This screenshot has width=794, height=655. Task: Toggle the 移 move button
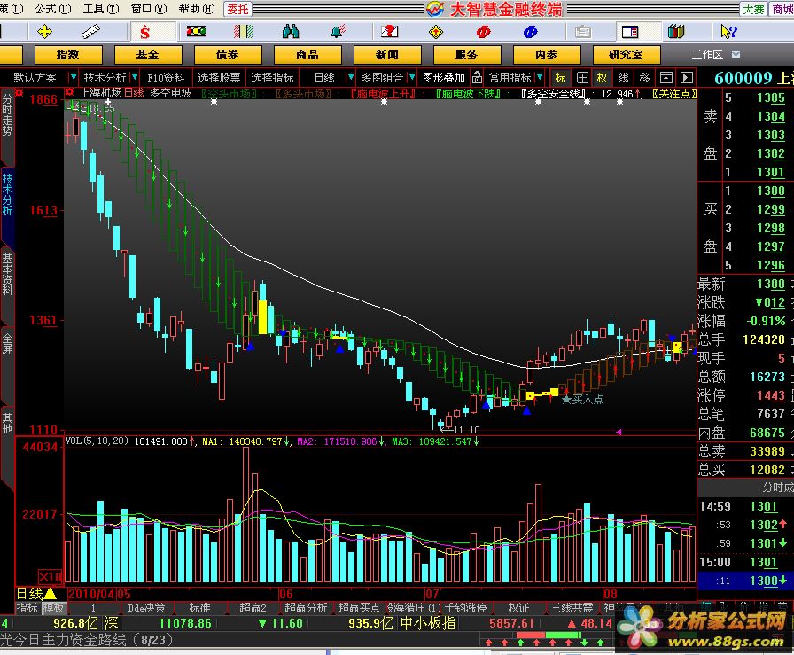click(644, 77)
